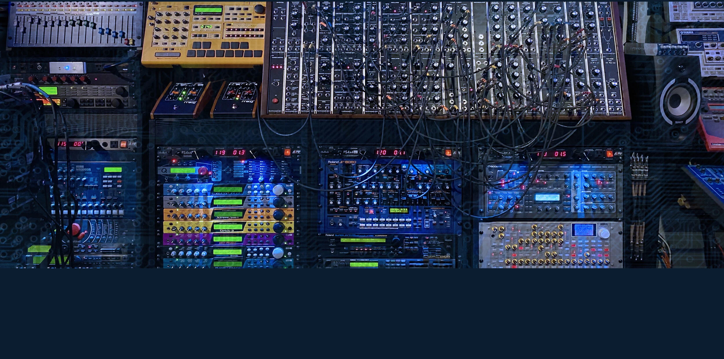Image resolution: width=724 pixels, height=359 pixels.
Task: Click the Korg MS2000R green display
Action: 113,170
